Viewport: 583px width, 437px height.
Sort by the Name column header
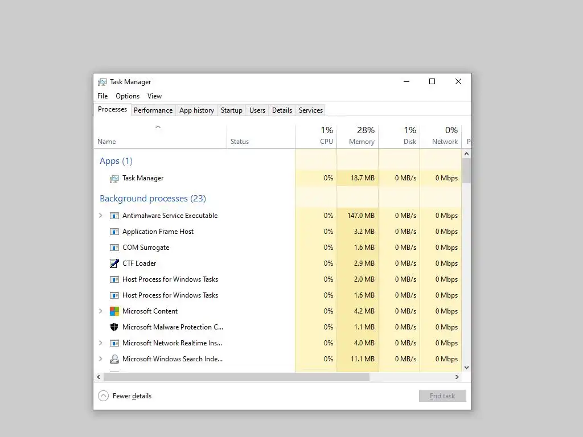click(x=160, y=136)
